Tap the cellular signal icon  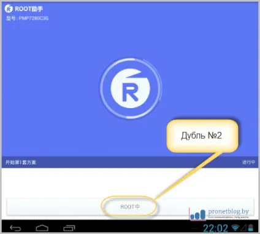(243, 228)
